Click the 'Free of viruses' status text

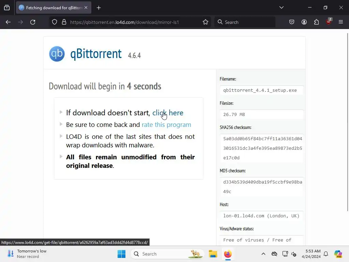click(x=257, y=240)
